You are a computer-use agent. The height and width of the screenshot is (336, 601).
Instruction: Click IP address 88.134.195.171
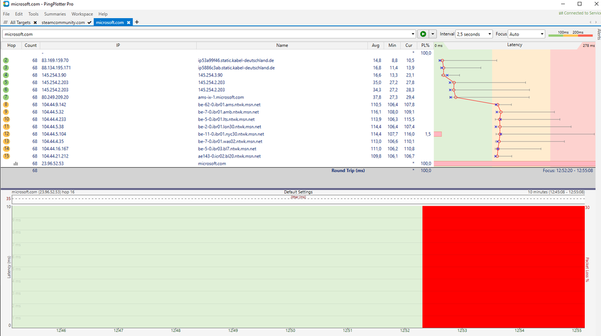pyautogui.click(x=56, y=68)
